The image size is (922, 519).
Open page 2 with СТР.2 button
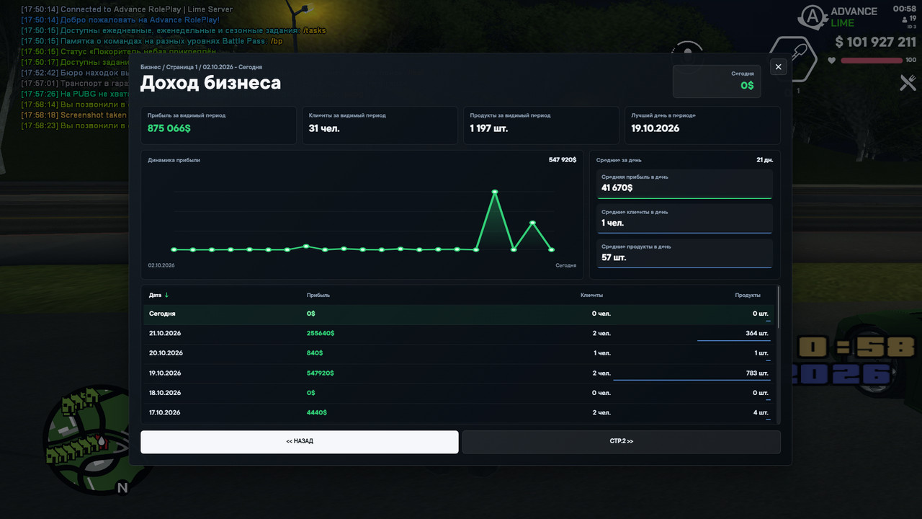point(621,442)
